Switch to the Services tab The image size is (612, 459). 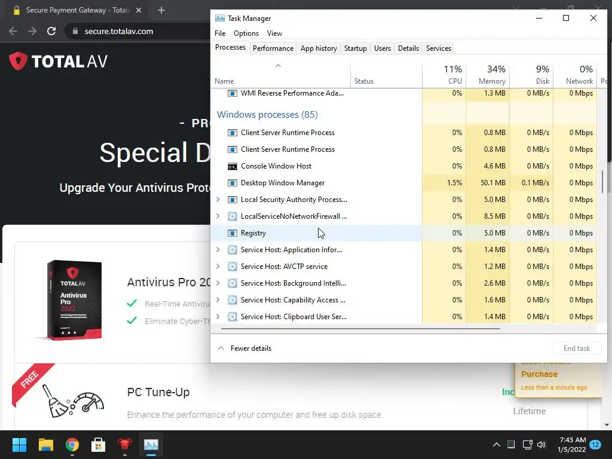pyautogui.click(x=438, y=48)
